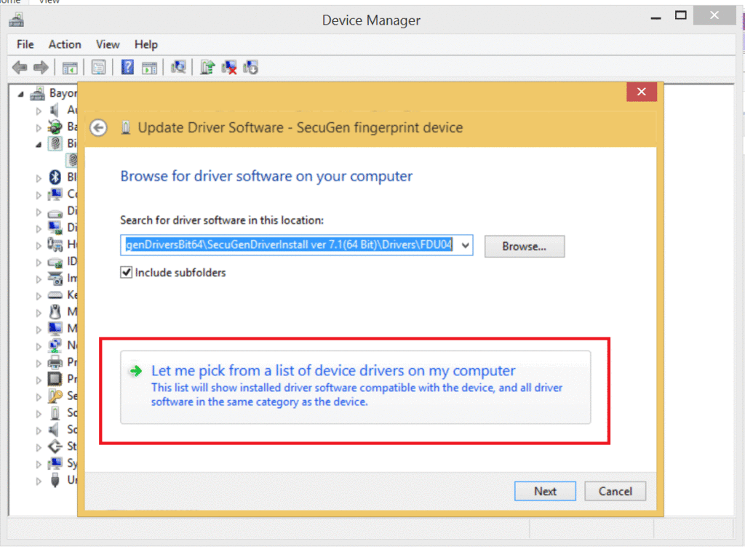Click the Mice category icon in the tree

55,312
